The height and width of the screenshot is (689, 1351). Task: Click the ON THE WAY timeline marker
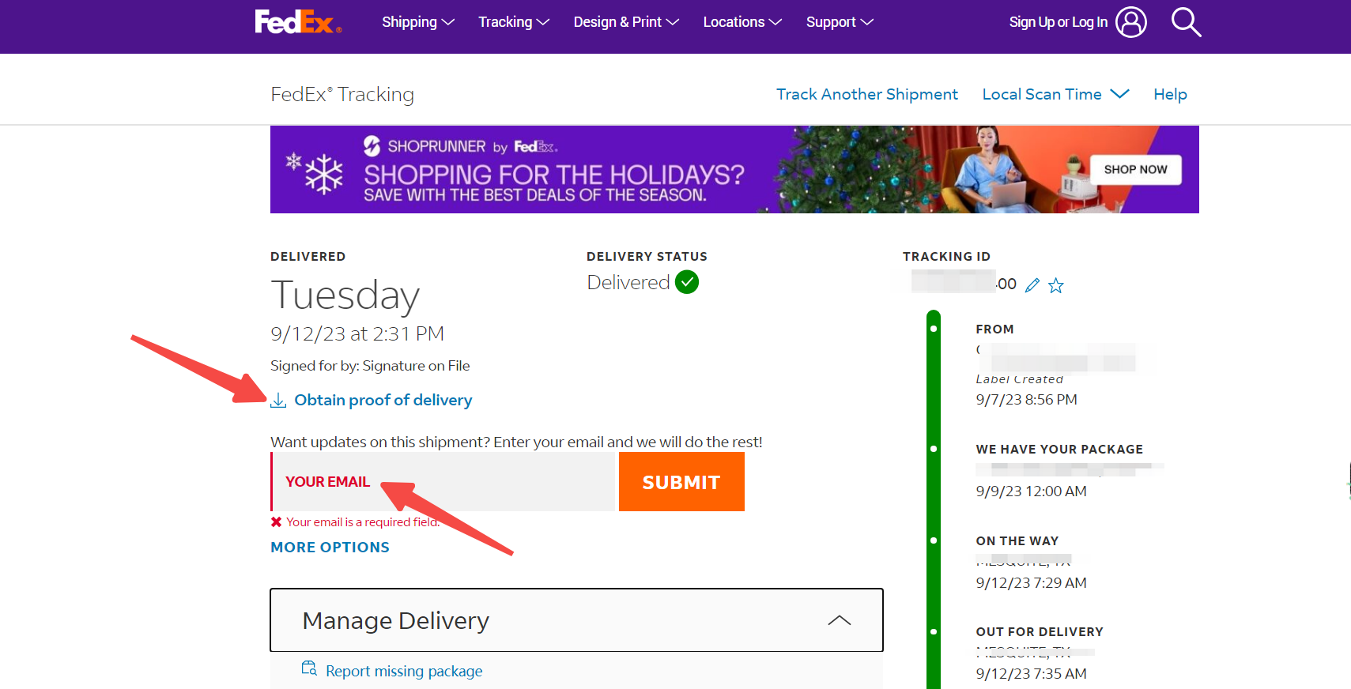[934, 540]
